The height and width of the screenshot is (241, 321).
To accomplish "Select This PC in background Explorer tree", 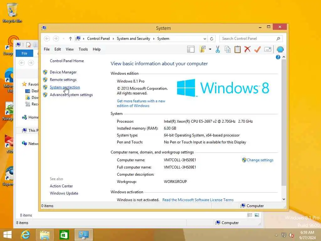I will tap(30, 130).
